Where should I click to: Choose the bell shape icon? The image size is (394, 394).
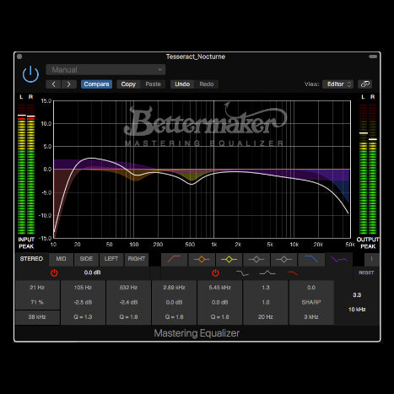(267, 273)
